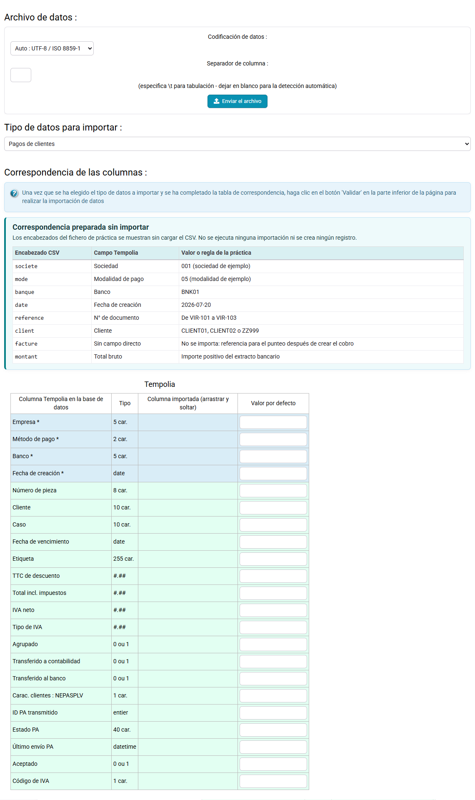
Task: Click default value field for Total incl. impuestos
Action: (273, 593)
